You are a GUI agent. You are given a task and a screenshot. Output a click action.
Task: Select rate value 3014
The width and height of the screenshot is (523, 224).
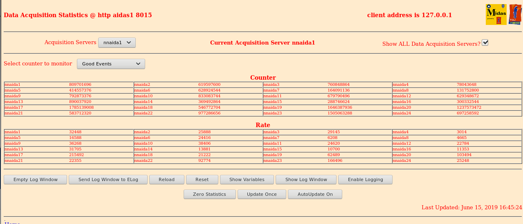click(462, 132)
